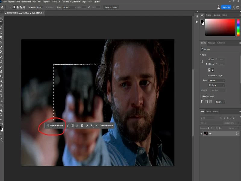Select the Path Selection tool
The height and width of the screenshot is (181, 241).
pyautogui.click(x=1, y=100)
